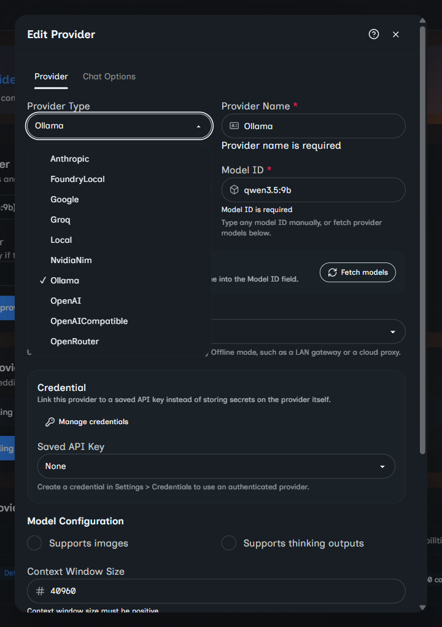Screen dimensions: 442x627
Task: Pick the Local provider option
Action: pos(119,240)
